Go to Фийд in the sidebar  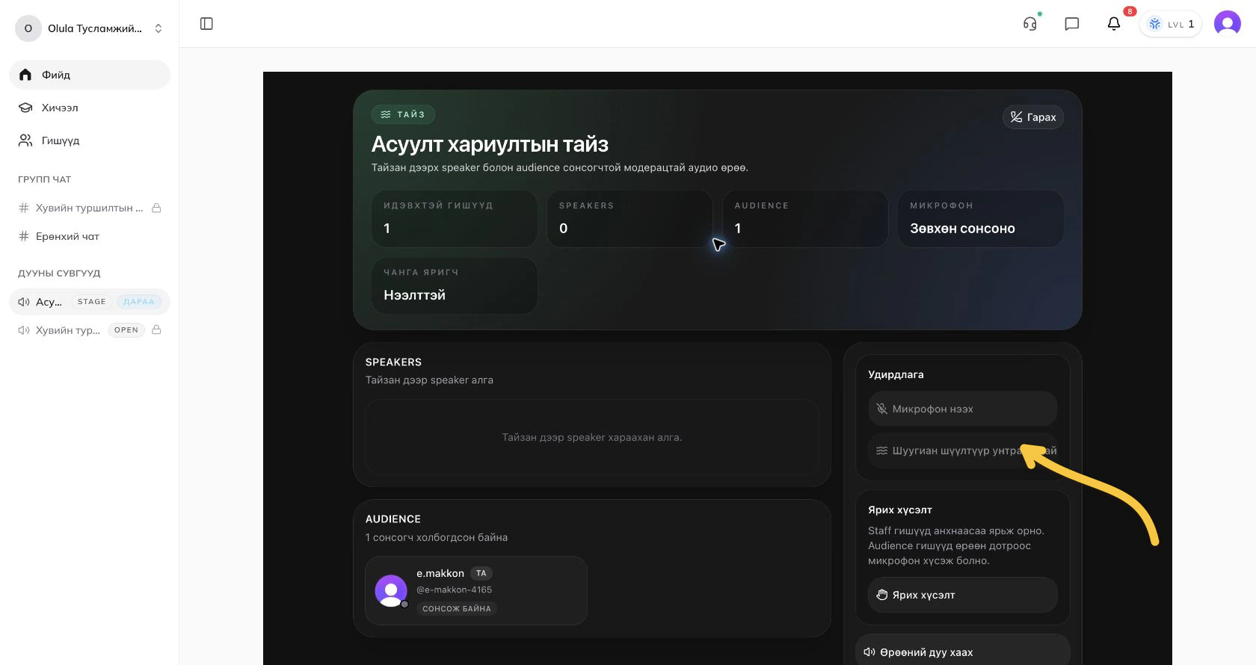point(90,75)
